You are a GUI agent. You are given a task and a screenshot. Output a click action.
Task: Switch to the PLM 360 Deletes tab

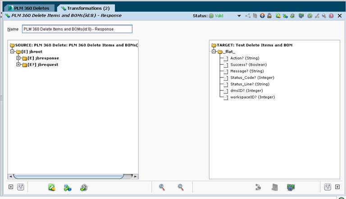[x=29, y=8]
